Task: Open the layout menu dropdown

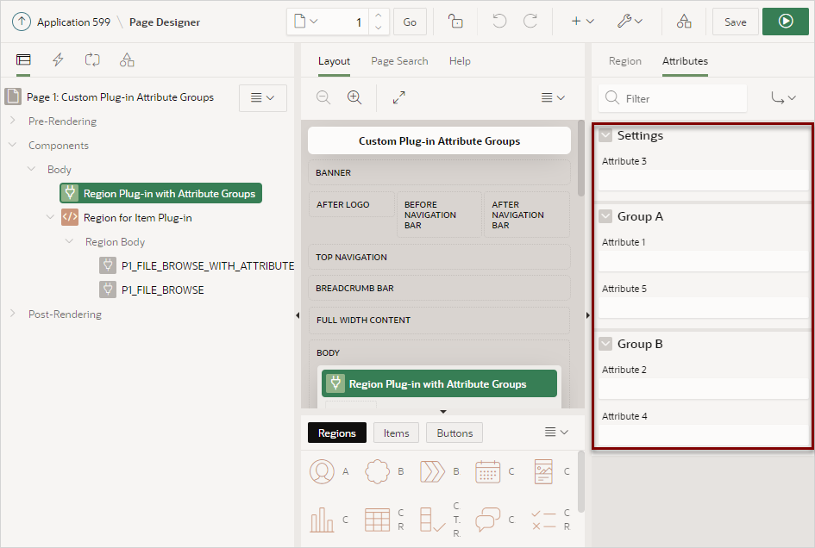Action: click(553, 97)
